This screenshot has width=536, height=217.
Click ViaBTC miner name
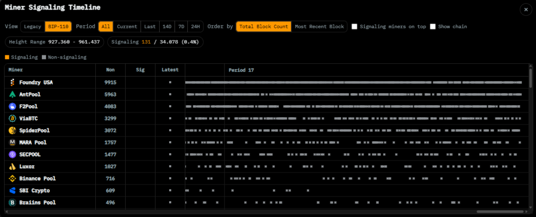point(28,119)
